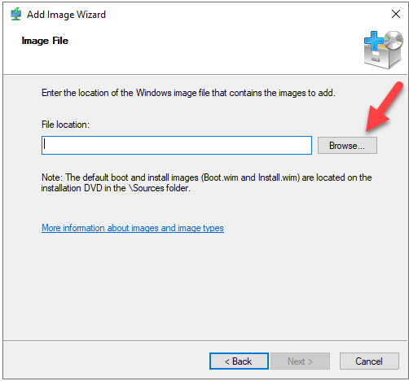Click the grayed-out Next > button
Viewport: 409px width, 381px height.
coord(300,361)
